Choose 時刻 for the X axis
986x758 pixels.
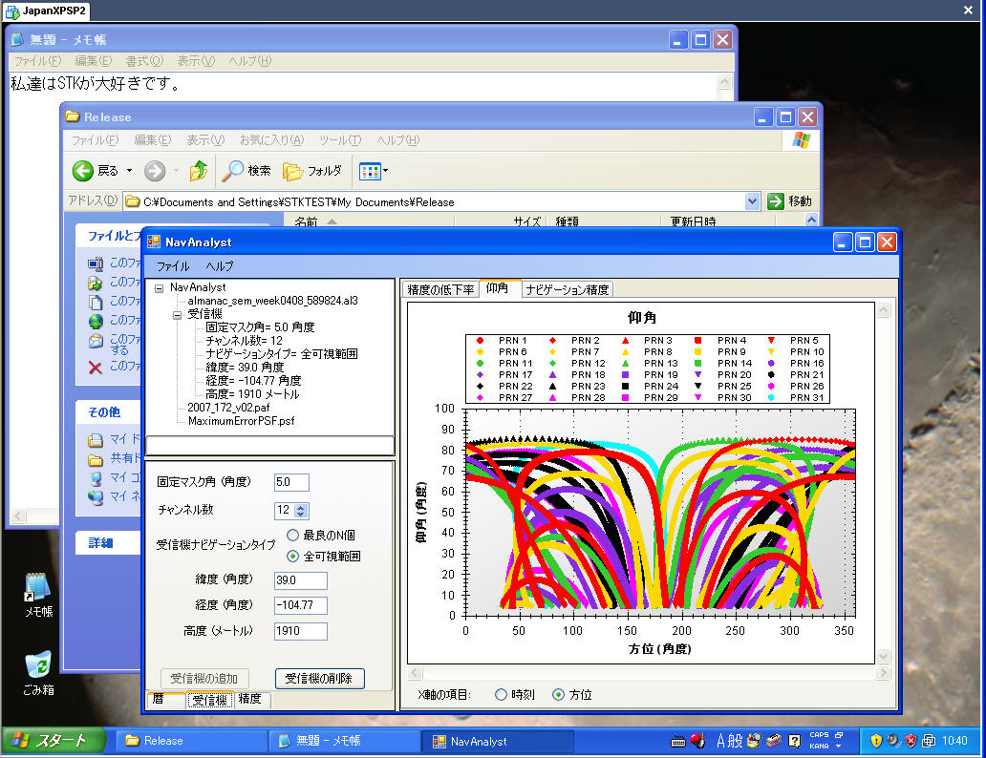[x=501, y=695]
